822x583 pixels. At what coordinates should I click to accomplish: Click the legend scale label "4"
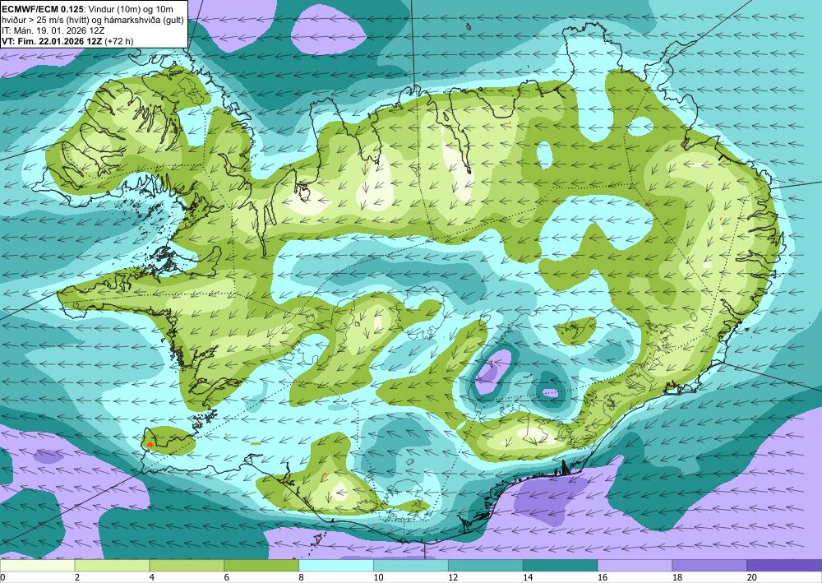[x=152, y=577]
